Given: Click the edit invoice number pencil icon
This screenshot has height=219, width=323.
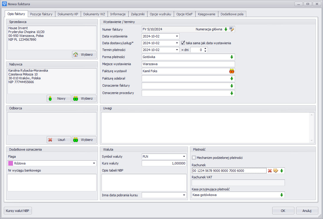Looking at the screenshot, I should [232, 29].
